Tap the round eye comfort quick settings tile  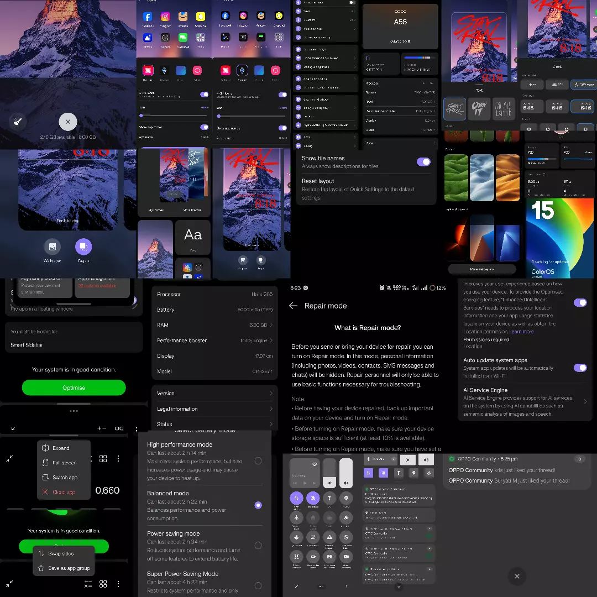pyautogui.click(x=297, y=537)
